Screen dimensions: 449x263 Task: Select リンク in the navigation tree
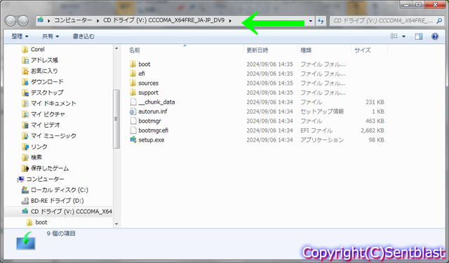click(x=39, y=147)
